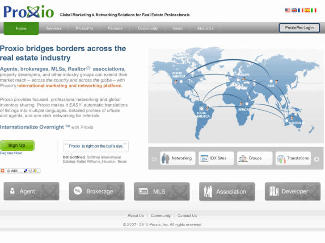Select the Agent category button

coord(31,191)
